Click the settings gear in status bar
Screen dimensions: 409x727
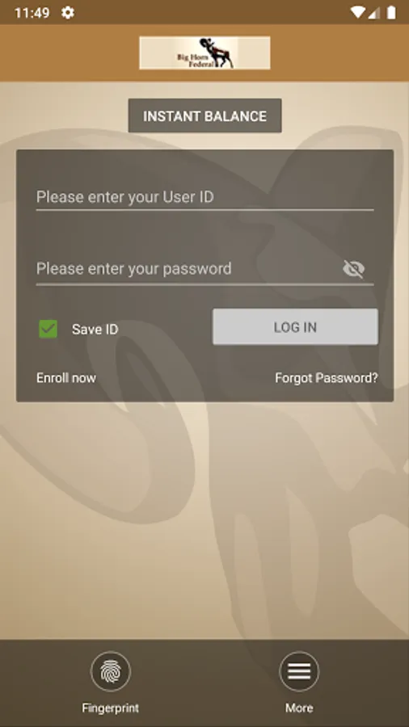(68, 12)
